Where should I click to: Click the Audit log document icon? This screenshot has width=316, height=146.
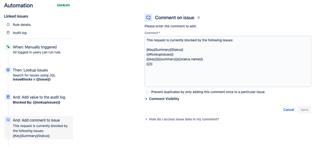tap(8, 32)
